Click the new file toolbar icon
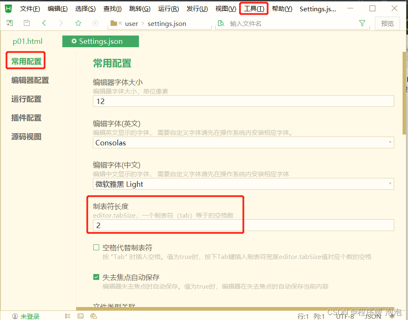The height and width of the screenshot is (320, 408). coord(10,23)
